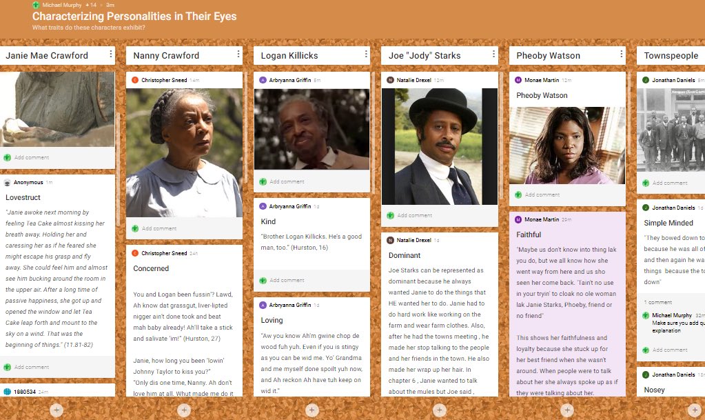This screenshot has height=420, width=705.
Task: Click Arbryanna Griffin avatar on Kind post
Action: coord(263,206)
